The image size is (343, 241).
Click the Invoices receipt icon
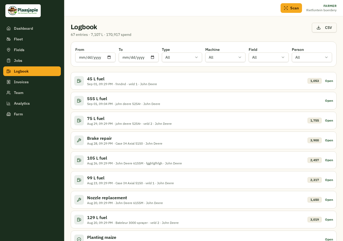click(9, 82)
